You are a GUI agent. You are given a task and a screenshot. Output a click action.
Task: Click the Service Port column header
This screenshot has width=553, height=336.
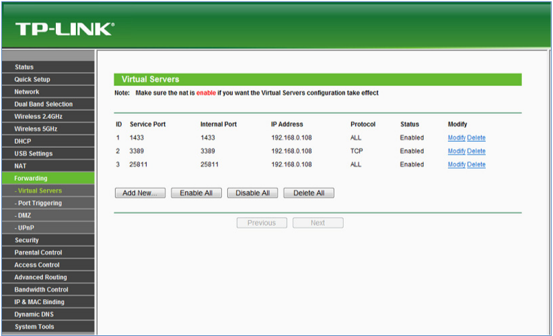[x=147, y=124]
